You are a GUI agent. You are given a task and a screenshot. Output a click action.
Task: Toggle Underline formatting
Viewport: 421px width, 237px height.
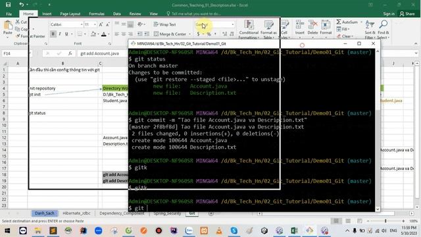pos(66,34)
